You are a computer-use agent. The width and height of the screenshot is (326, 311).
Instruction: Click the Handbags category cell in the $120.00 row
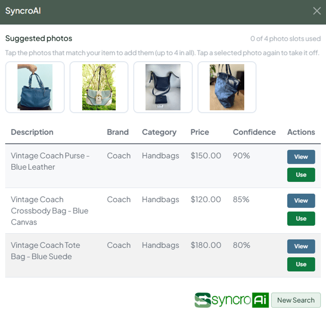161,200
